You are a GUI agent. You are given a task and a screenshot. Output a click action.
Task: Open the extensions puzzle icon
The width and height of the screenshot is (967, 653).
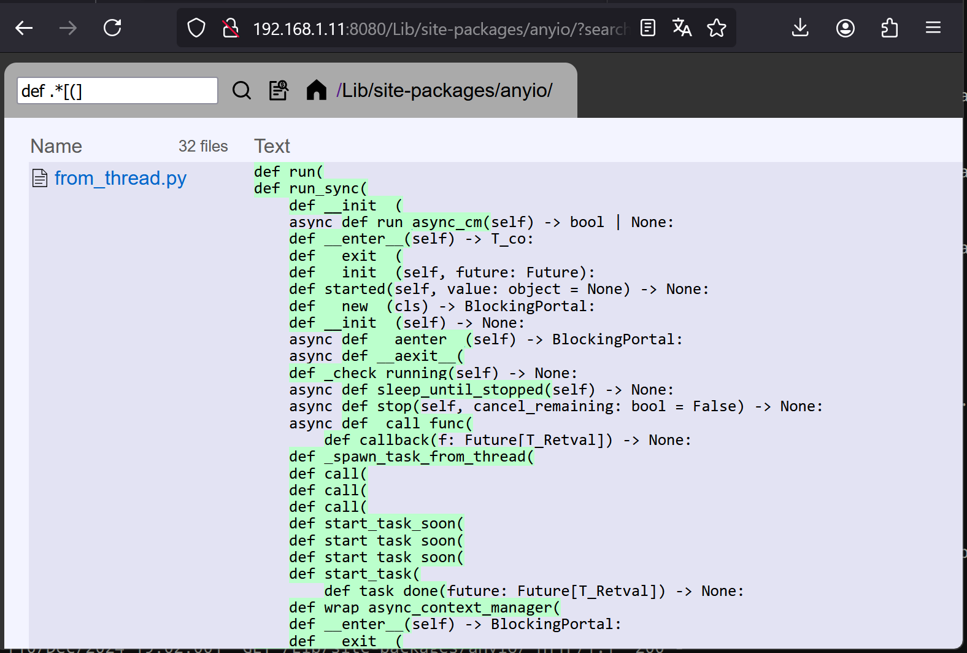point(889,28)
